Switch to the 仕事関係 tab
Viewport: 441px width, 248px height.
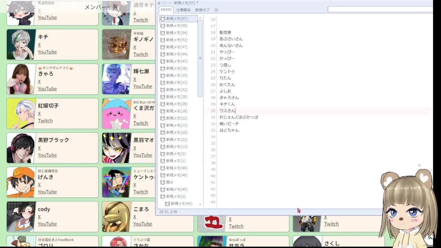[183, 10]
